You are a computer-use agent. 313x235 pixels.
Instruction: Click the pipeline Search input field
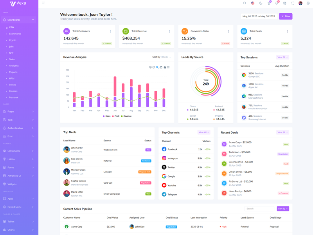tap(259, 209)
